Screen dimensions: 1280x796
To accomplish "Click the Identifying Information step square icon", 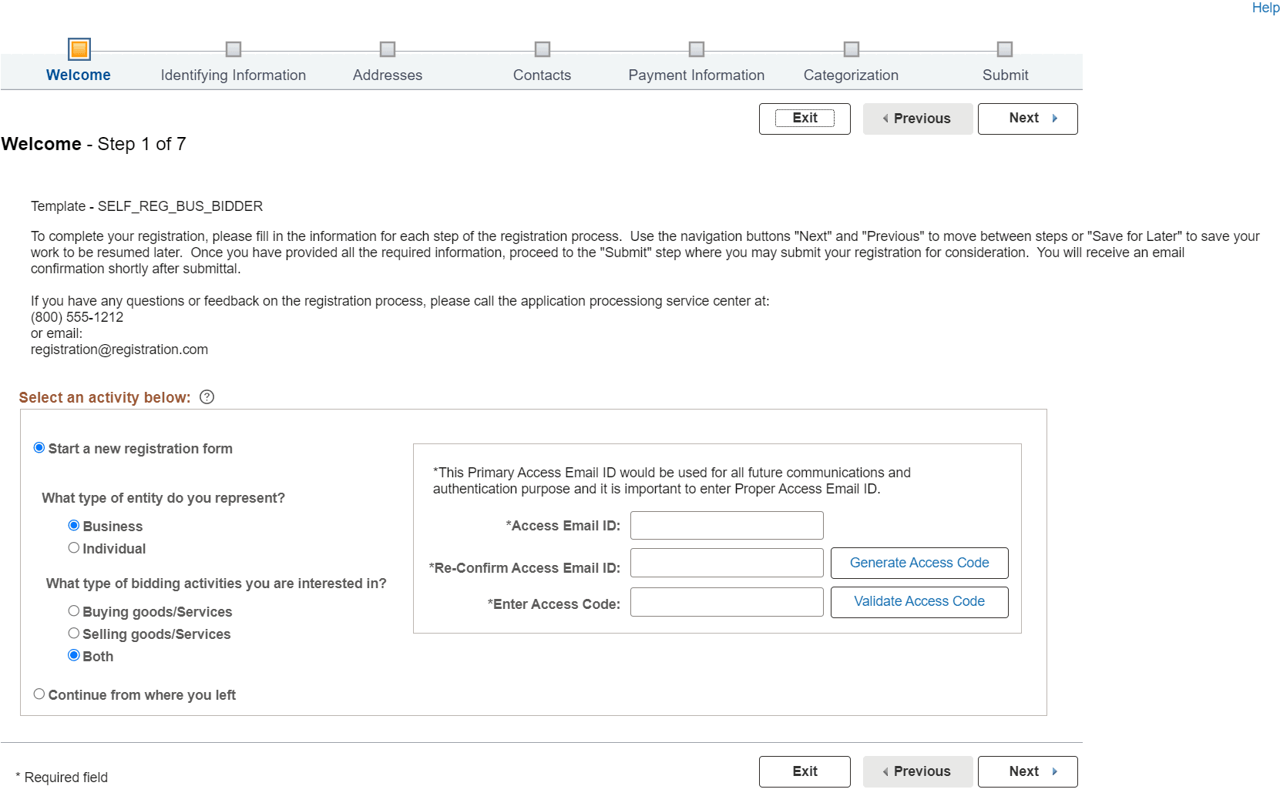I will pyautogui.click(x=233, y=49).
